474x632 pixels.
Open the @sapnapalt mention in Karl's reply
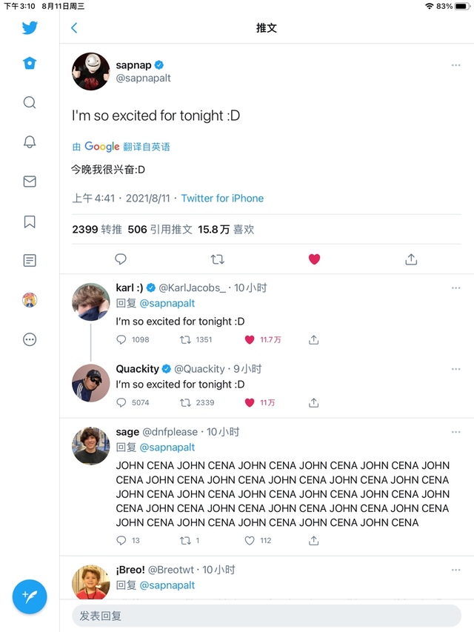[167, 303]
